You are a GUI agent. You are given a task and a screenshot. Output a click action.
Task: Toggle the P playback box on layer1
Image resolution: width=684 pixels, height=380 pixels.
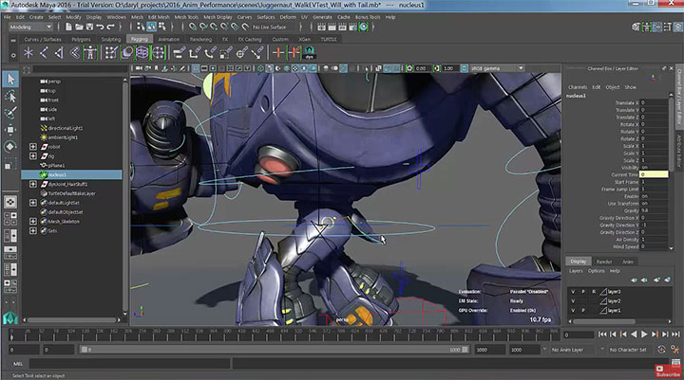pyautogui.click(x=583, y=311)
